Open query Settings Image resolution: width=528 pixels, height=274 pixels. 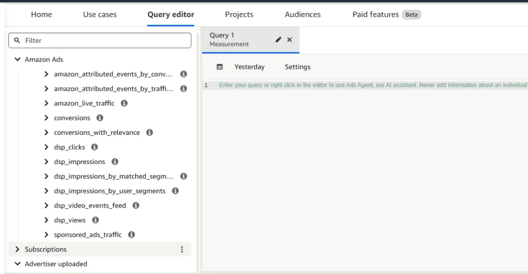click(298, 66)
